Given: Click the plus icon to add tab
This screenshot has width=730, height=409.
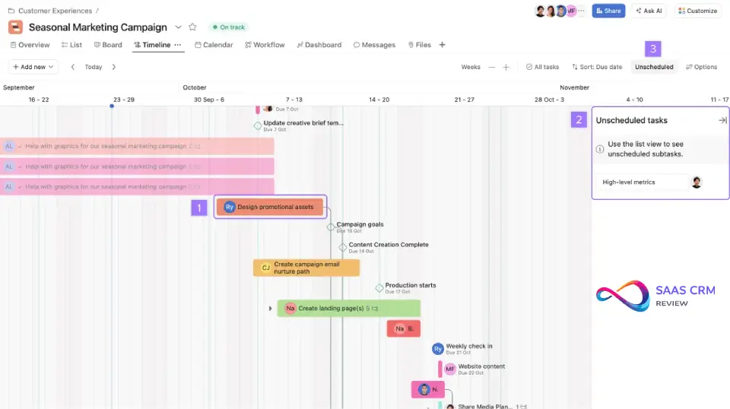Looking at the screenshot, I should pyautogui.click(x=442, y=45).
